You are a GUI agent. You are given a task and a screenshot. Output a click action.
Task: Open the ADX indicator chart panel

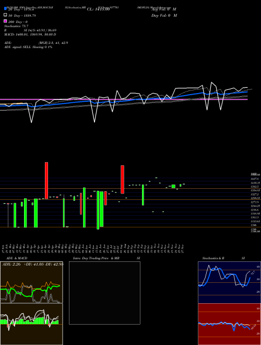tap(31, 282)
